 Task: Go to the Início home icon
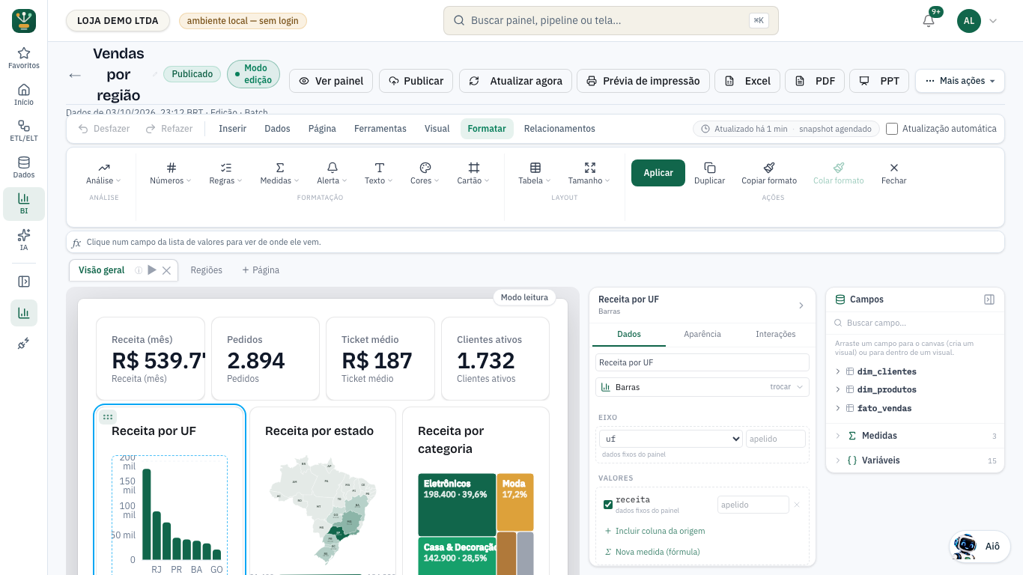click(x=24, y=95)
